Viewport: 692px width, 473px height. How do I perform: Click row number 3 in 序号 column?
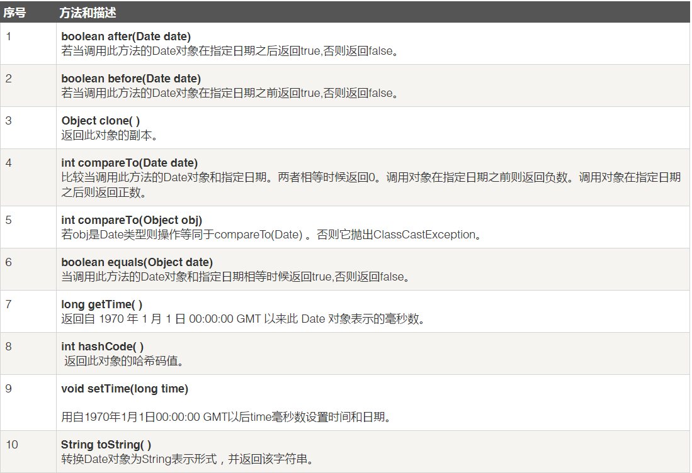9,121
